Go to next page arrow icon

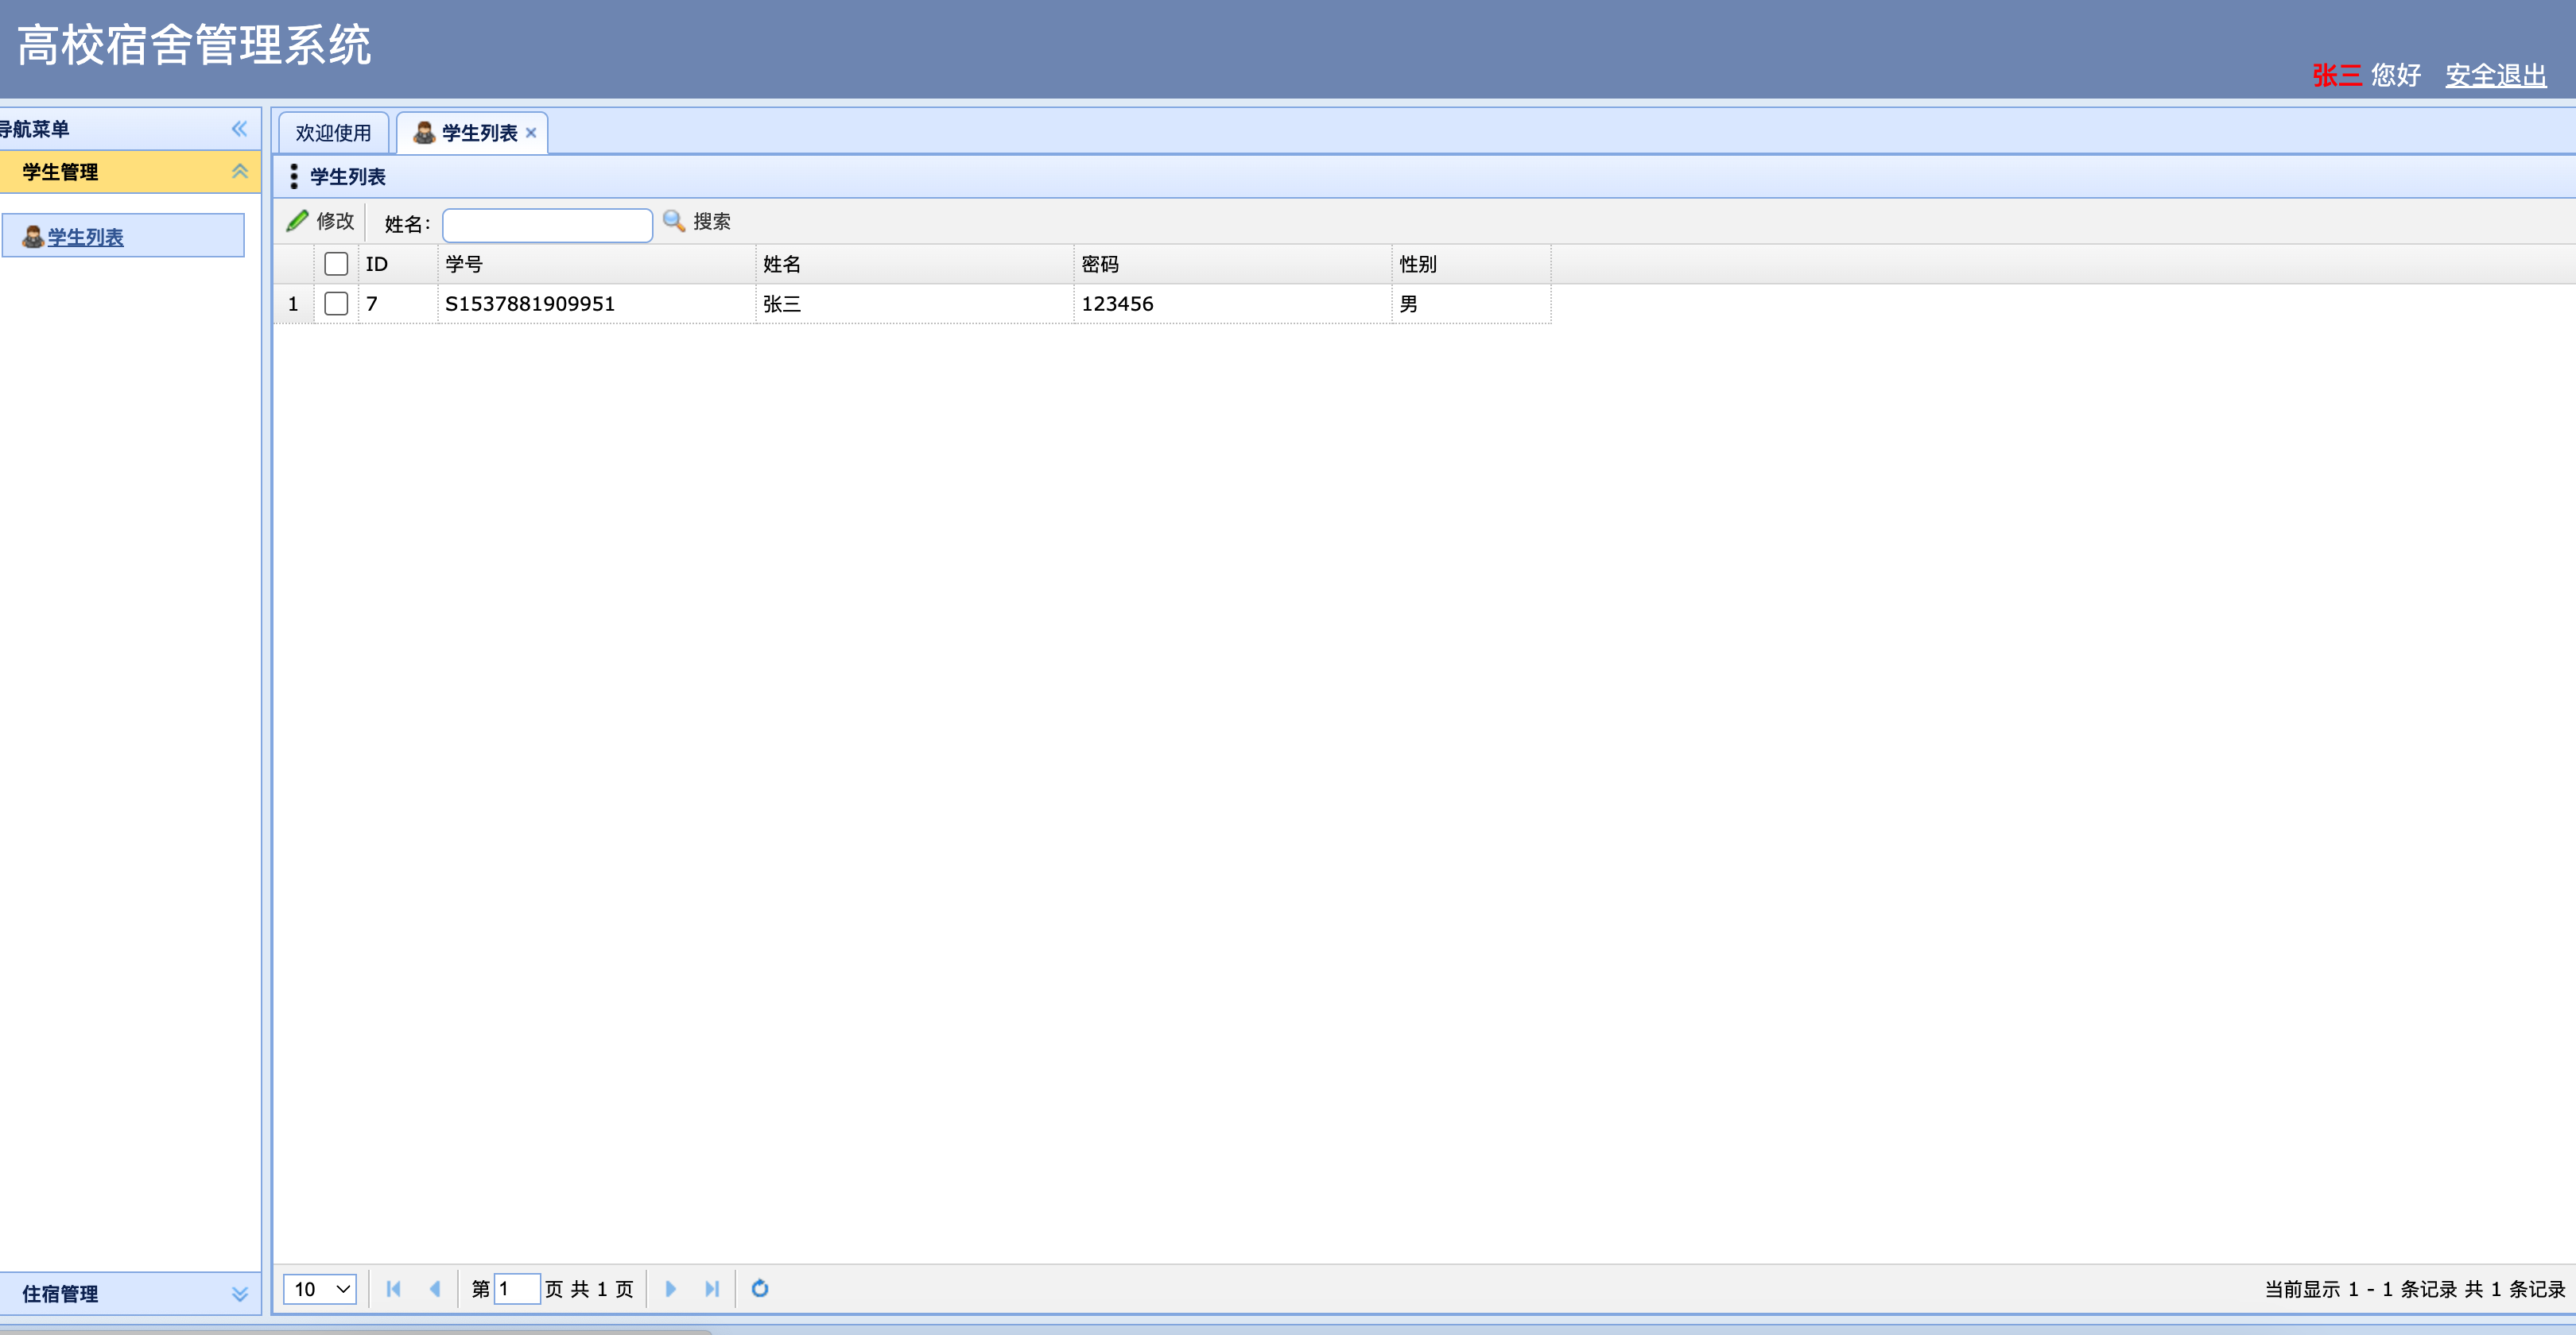point(671,1289)
